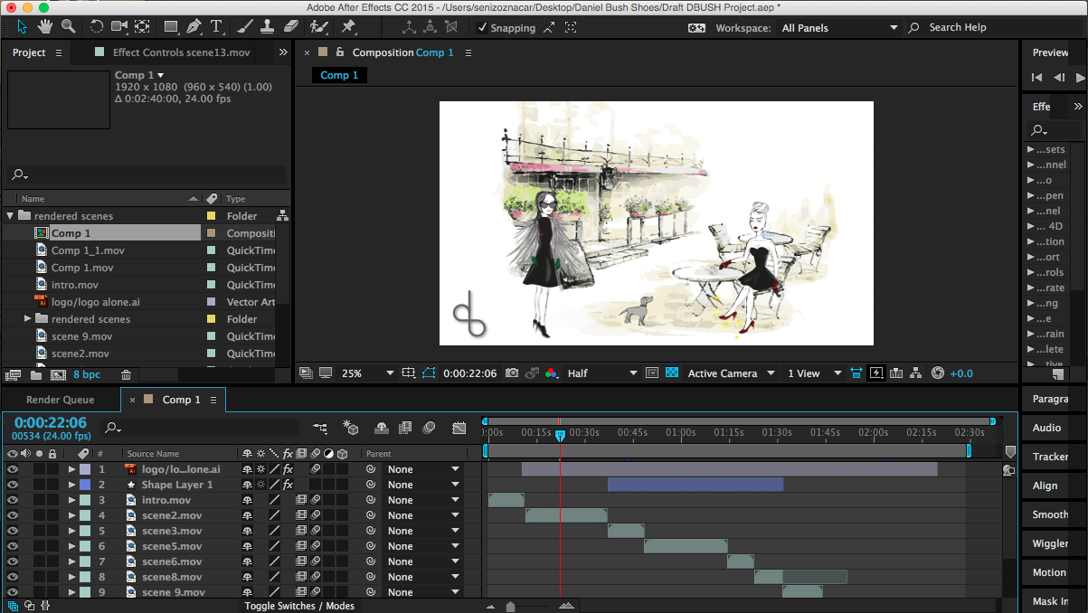The image size is (1088, 613).
Task: Open the Paragraph panel
Action: coord(1051,399)
